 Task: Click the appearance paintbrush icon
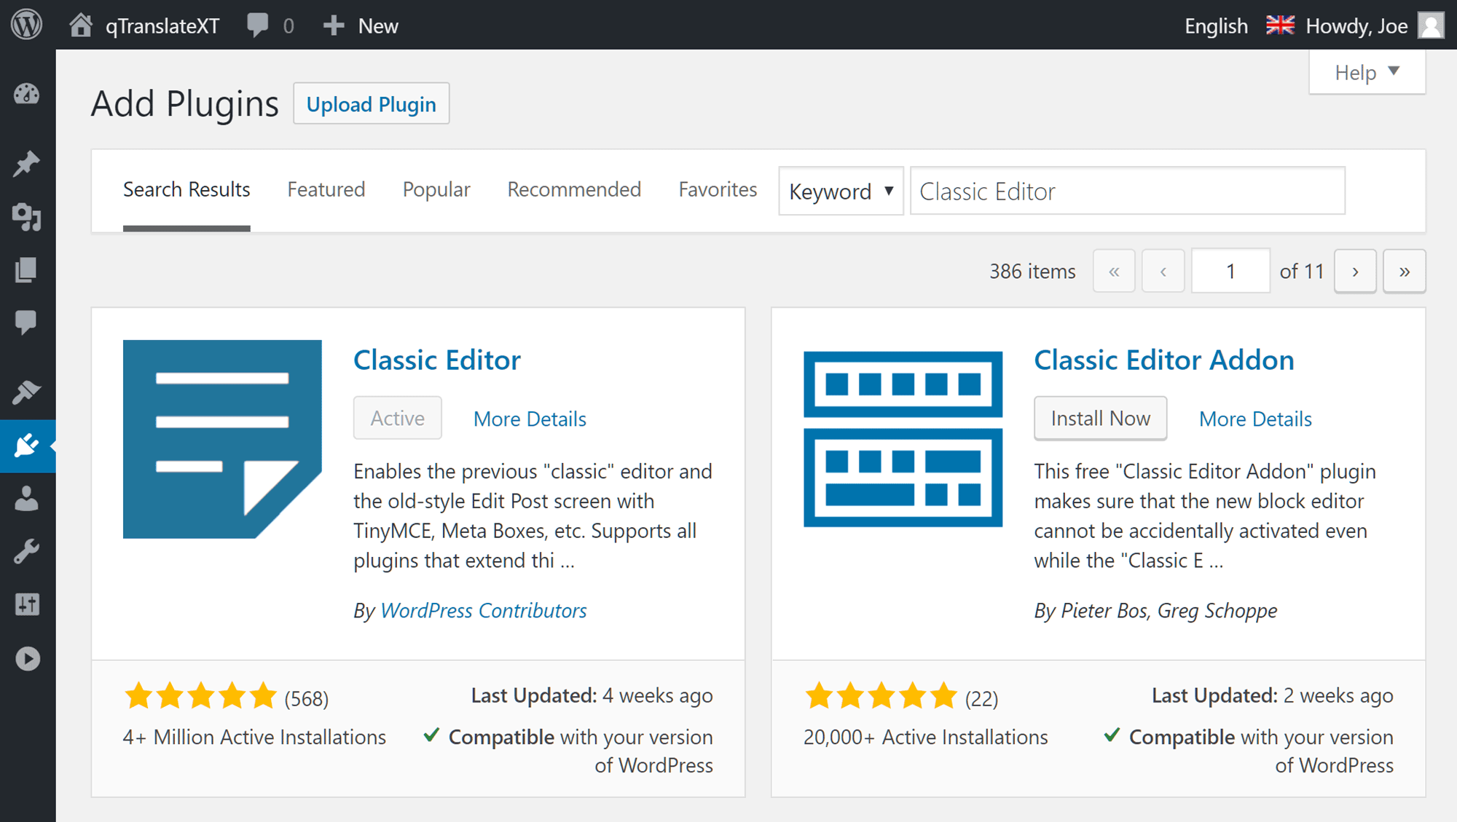coord(26,391)
